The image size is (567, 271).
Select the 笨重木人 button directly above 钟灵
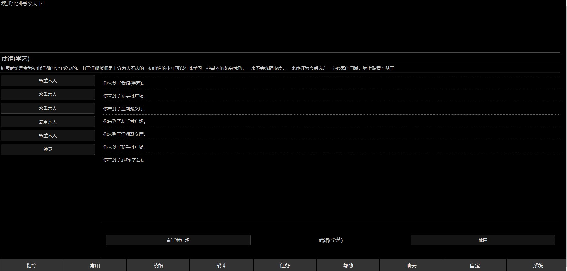[x=48, y=135]
